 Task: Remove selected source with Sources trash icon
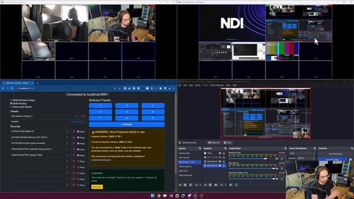(x=210, y=185)
